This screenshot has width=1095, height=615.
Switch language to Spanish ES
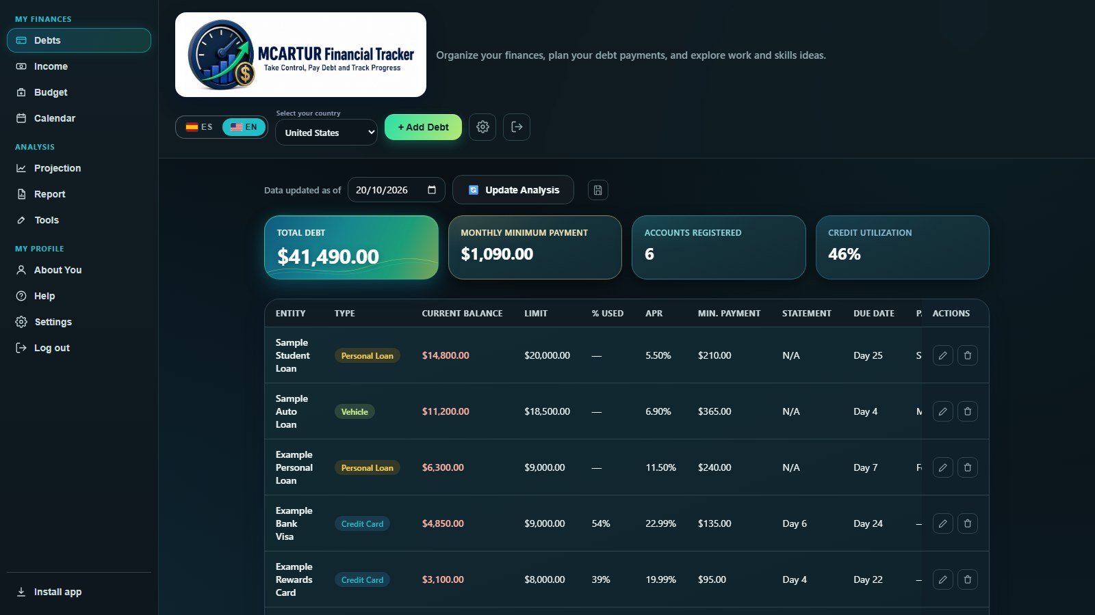pyautogui.click(x=199, y=127)
